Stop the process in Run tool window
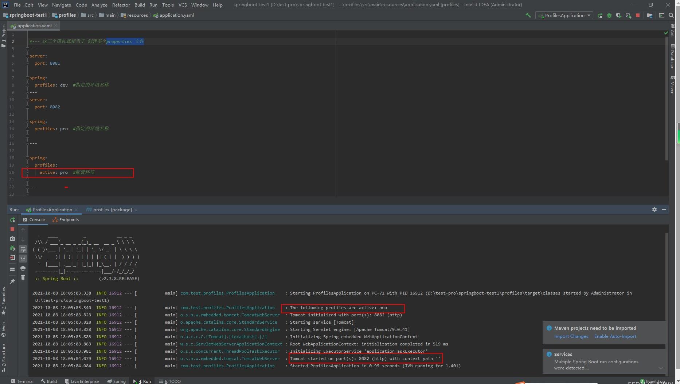This screenshot has height=384, width=680. [12, 229]
